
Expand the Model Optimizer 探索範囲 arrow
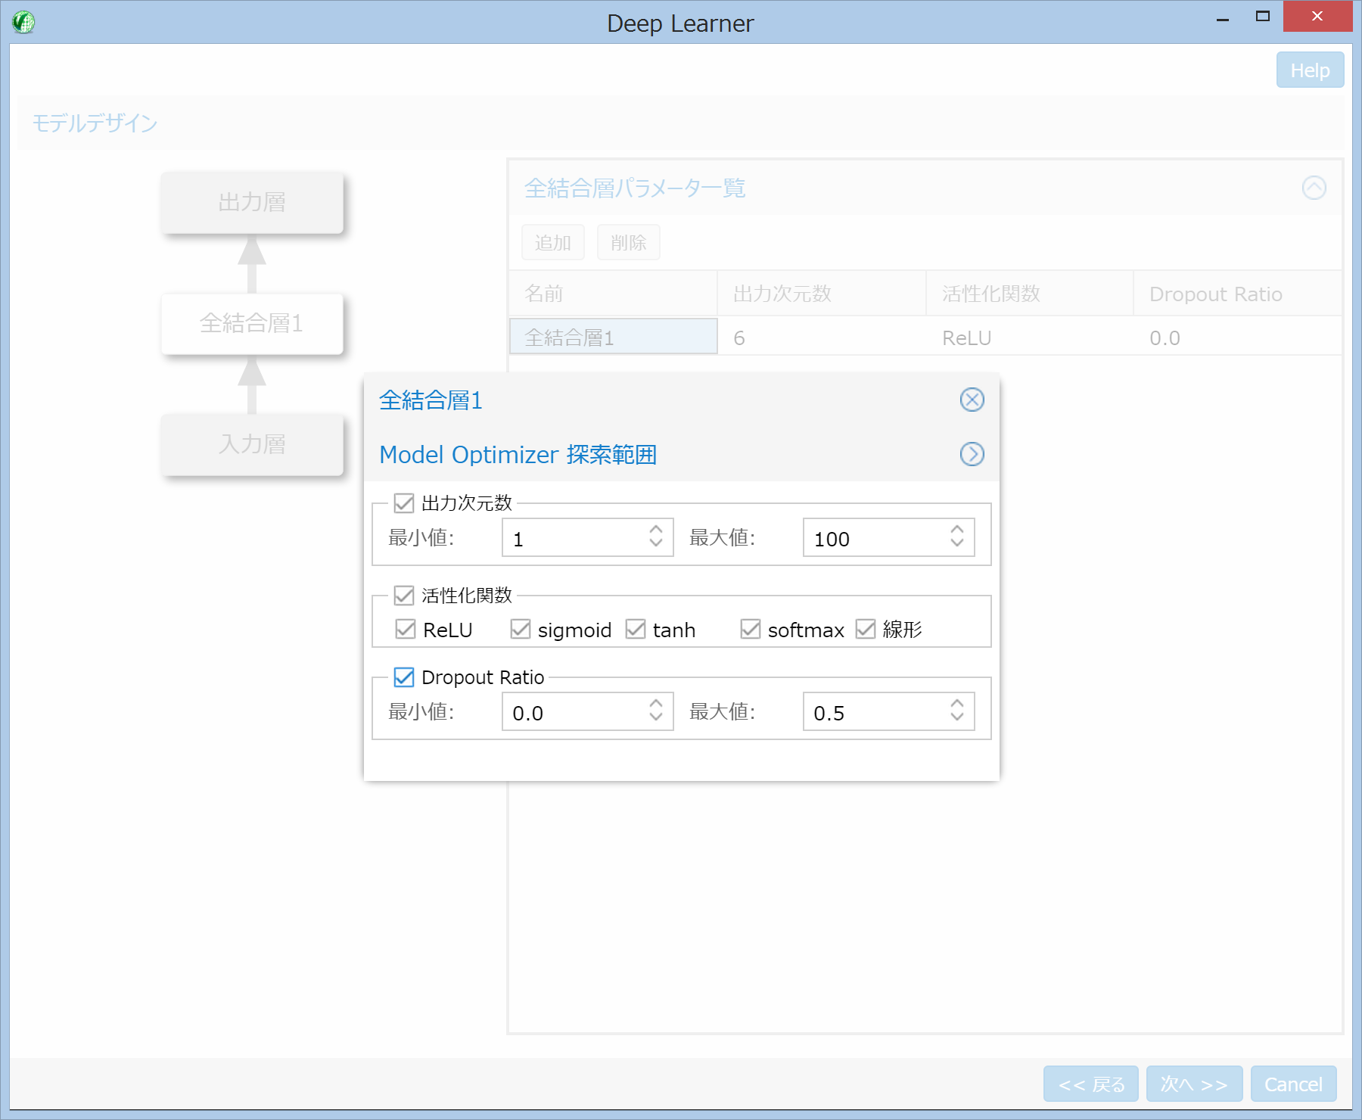972,454
